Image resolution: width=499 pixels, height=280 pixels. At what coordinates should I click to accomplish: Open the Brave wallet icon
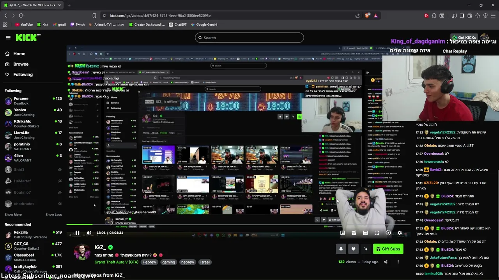click(470, 16)
